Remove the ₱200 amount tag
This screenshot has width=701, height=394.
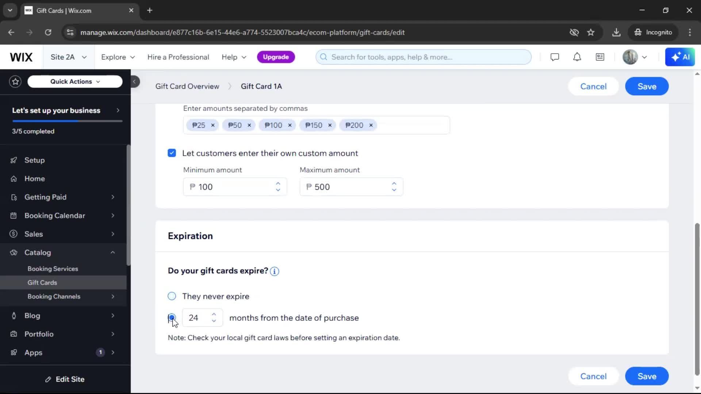pos(371,125)
